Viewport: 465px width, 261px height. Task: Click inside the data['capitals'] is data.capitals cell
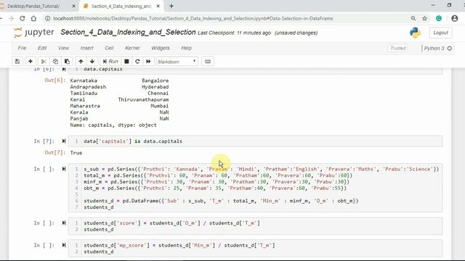point(255,141)
